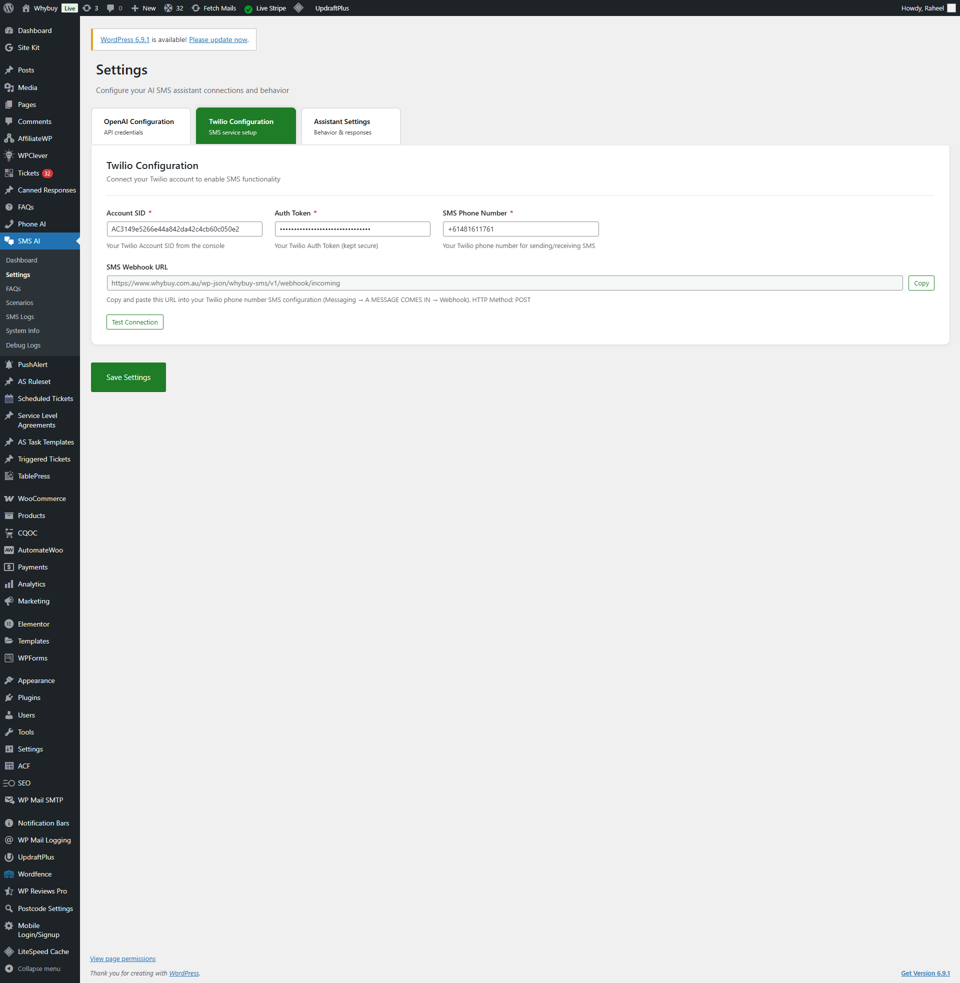
Task: Click the WordPress logo icon
Action: click(x=8, y=8)
